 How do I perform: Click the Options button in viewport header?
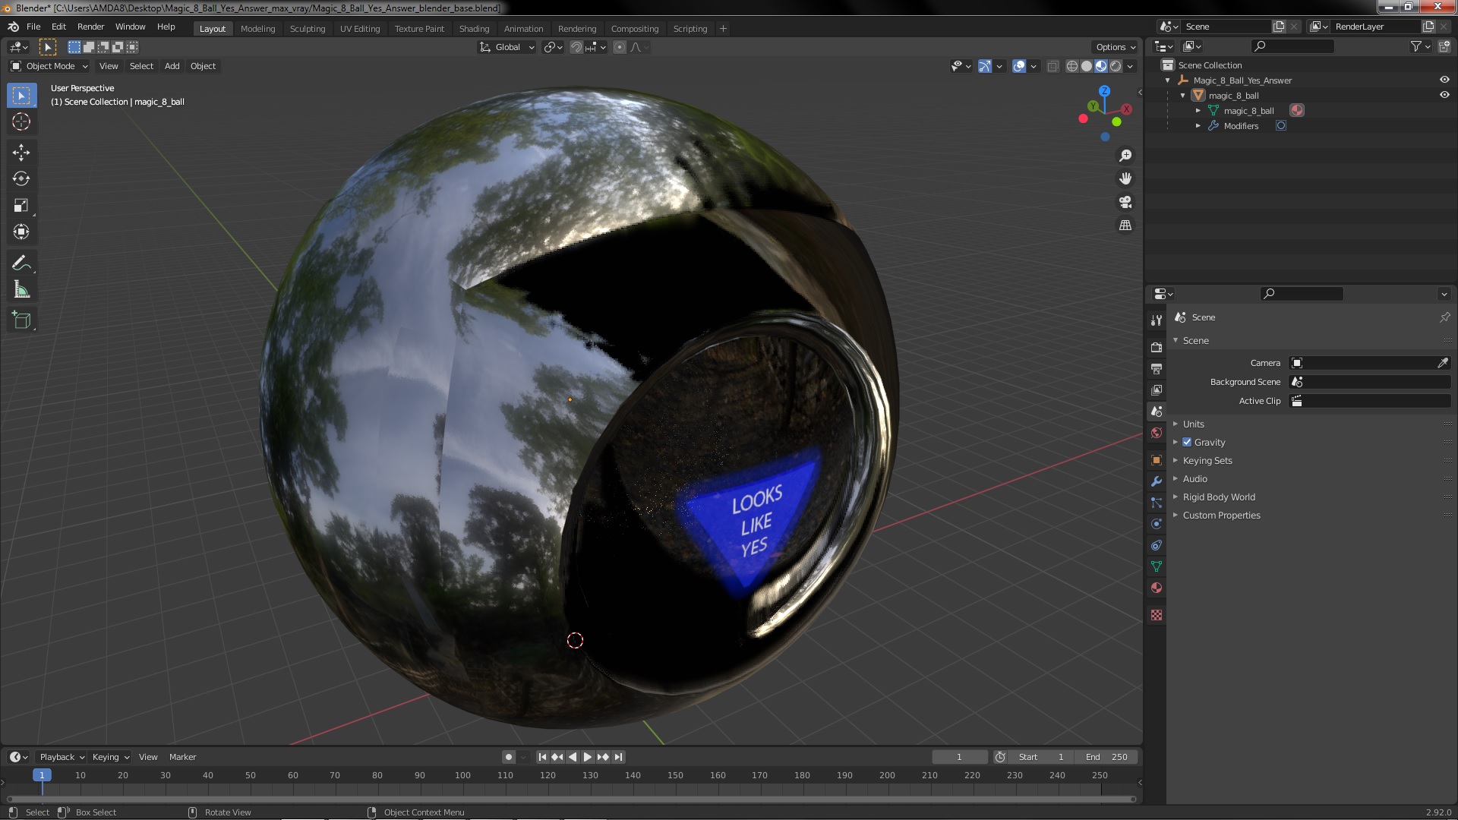(x=1115, y=47)
